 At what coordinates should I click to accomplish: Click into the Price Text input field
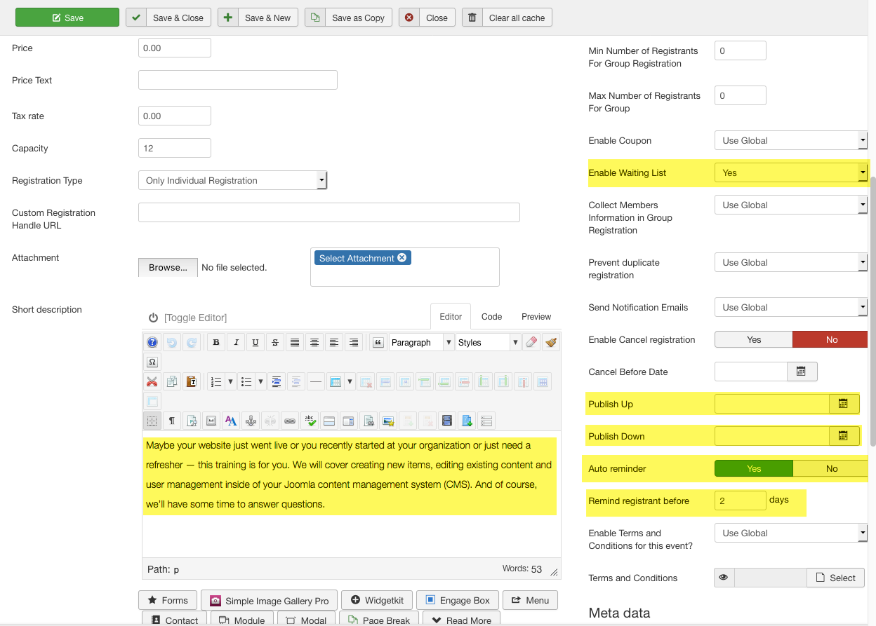237,80
